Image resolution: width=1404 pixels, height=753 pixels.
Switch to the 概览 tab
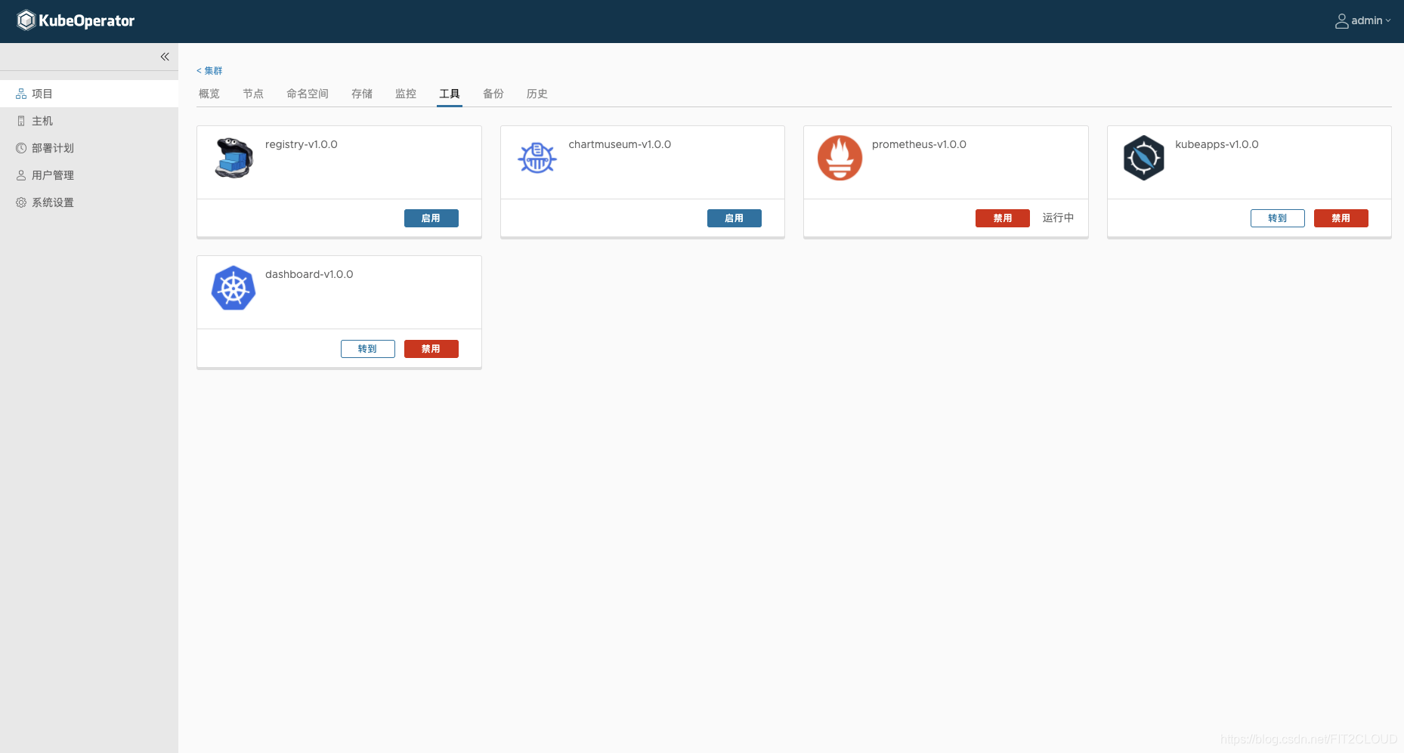coord(209,94)
